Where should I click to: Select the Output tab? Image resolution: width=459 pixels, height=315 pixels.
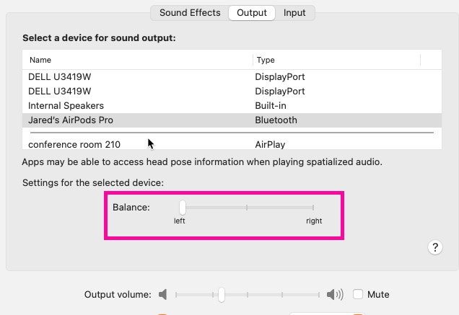click(x=252, y=13)
